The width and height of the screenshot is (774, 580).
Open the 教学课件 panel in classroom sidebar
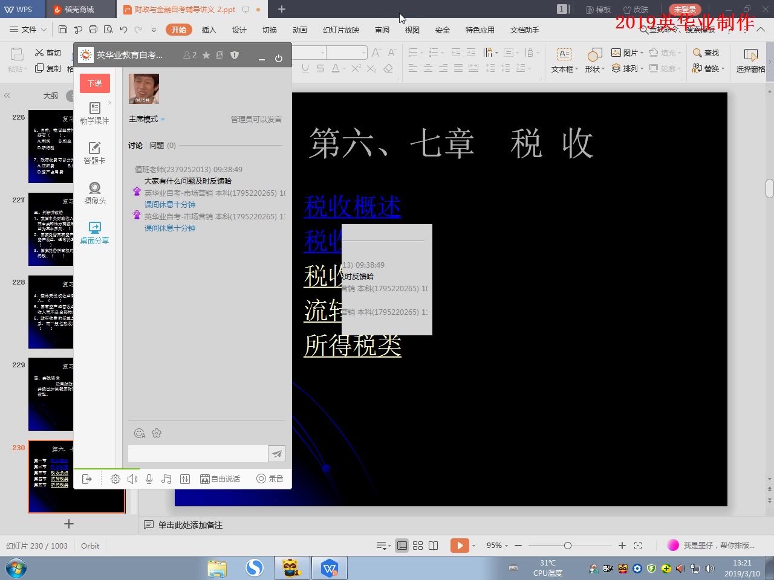click(94, 114)
